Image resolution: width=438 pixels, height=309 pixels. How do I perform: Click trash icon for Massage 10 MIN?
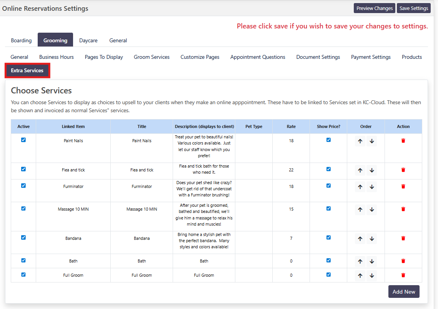point(403,209)
